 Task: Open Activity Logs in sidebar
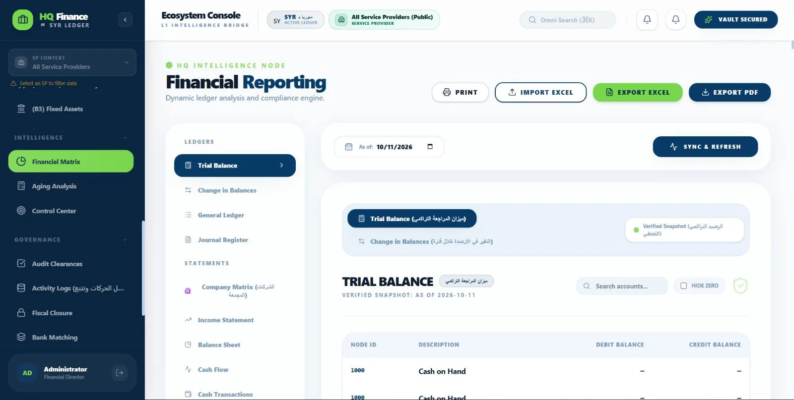(71, 288)
